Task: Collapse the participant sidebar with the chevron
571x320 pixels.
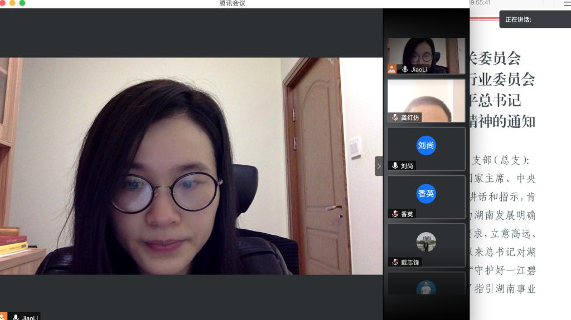Action: point(379,166)
